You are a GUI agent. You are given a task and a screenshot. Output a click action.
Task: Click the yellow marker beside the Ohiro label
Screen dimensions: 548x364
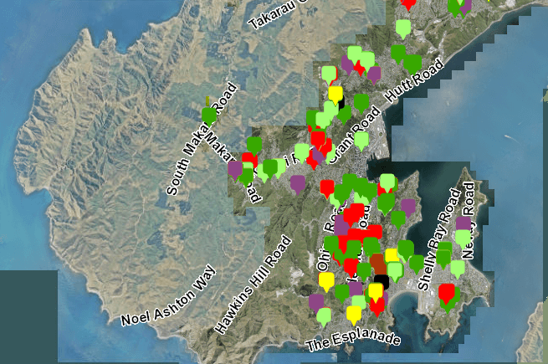pos(326,282)
